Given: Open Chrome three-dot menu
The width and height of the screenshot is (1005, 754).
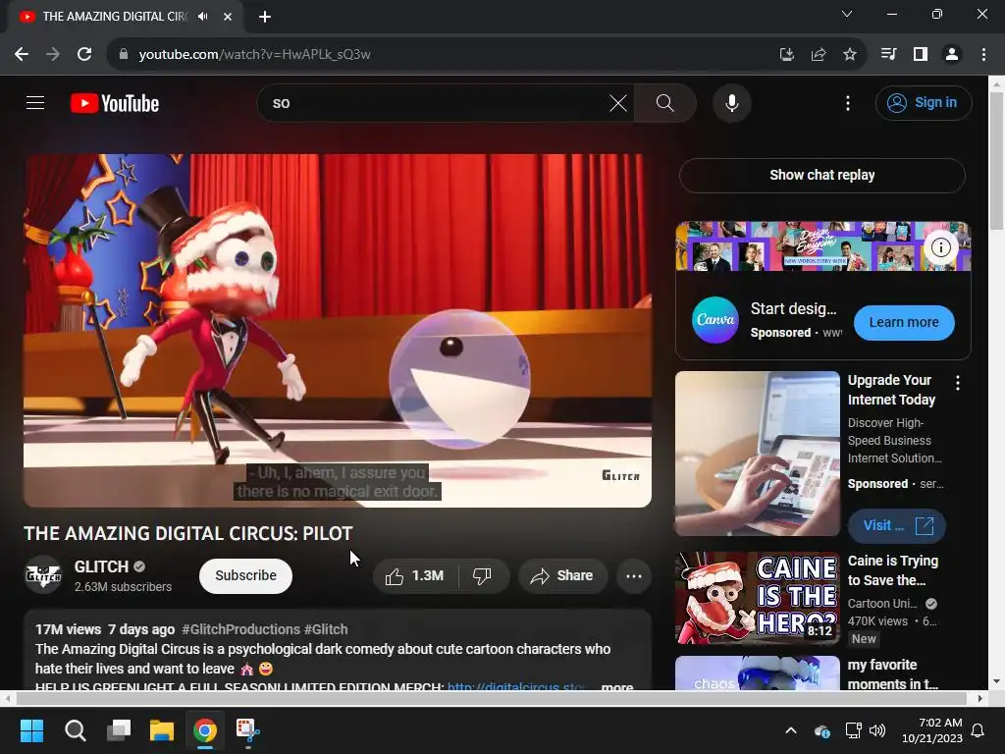Looking at the screenshot, I should coord(983,55).
